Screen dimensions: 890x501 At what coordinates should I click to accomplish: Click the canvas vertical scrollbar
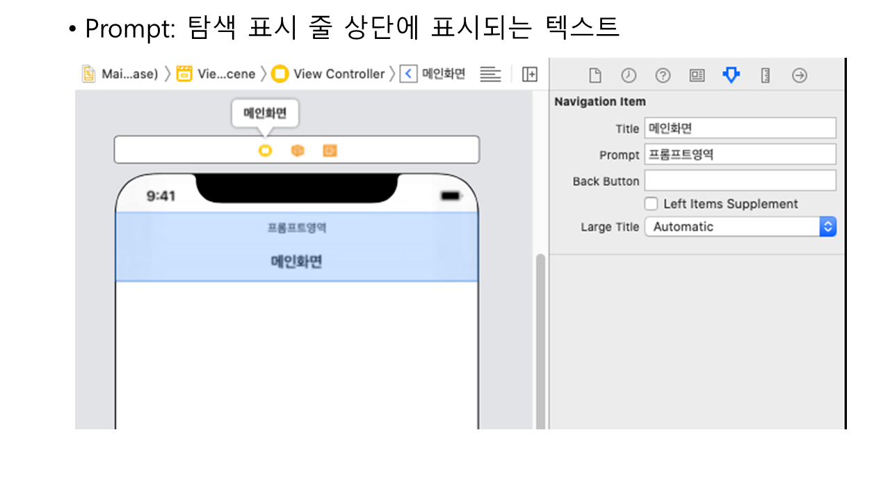[540, 341]
